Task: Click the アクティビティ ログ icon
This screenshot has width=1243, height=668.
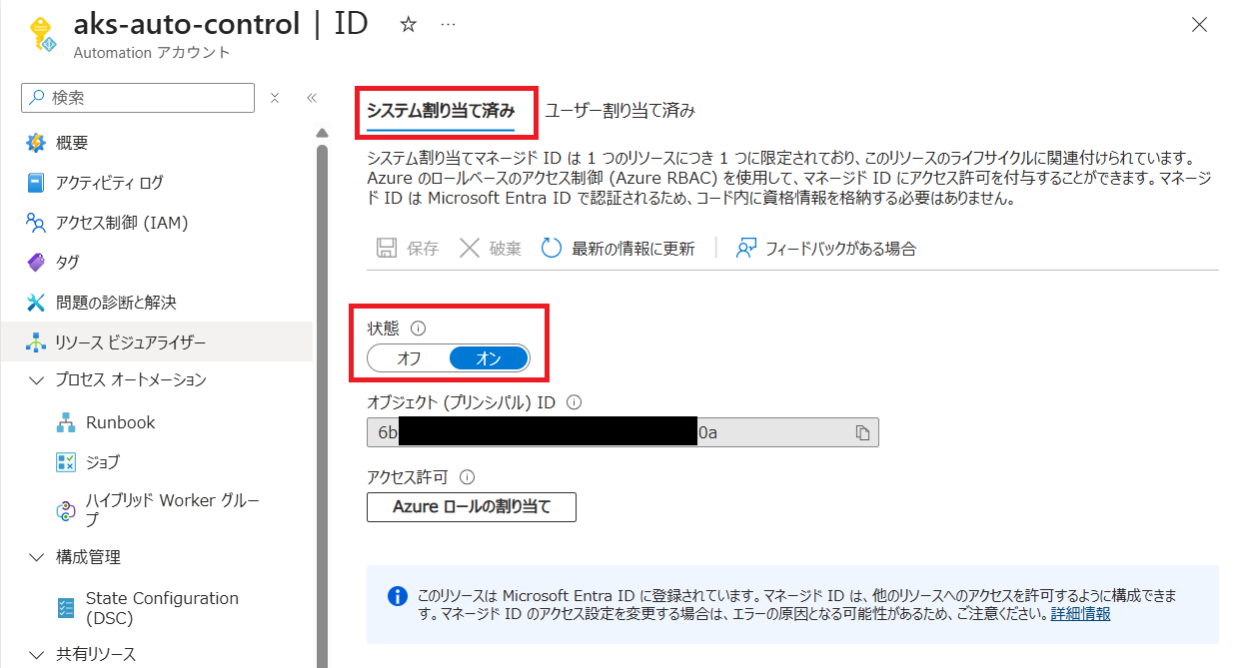Action: (36, 183)
